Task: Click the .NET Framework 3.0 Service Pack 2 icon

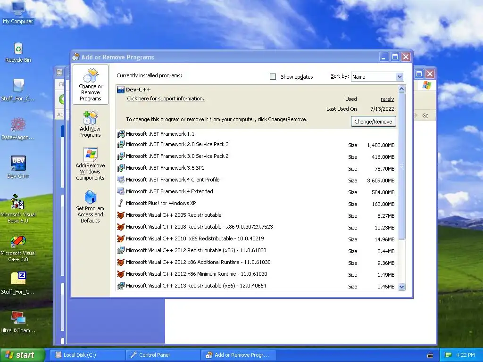Action: (x=121, y=156)
